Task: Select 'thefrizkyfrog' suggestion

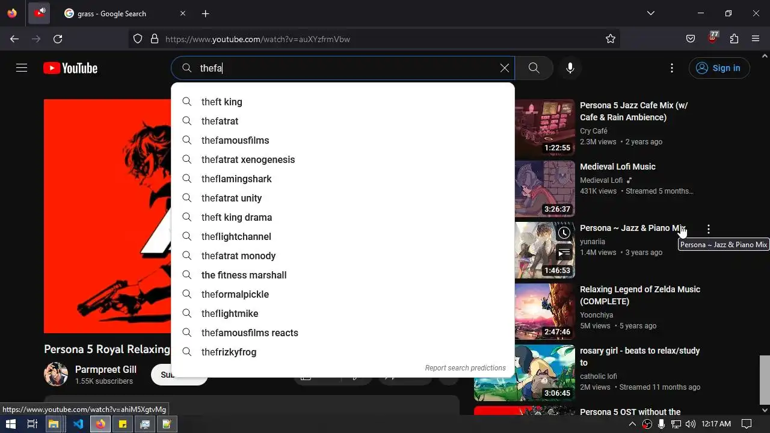Action: 343,352
